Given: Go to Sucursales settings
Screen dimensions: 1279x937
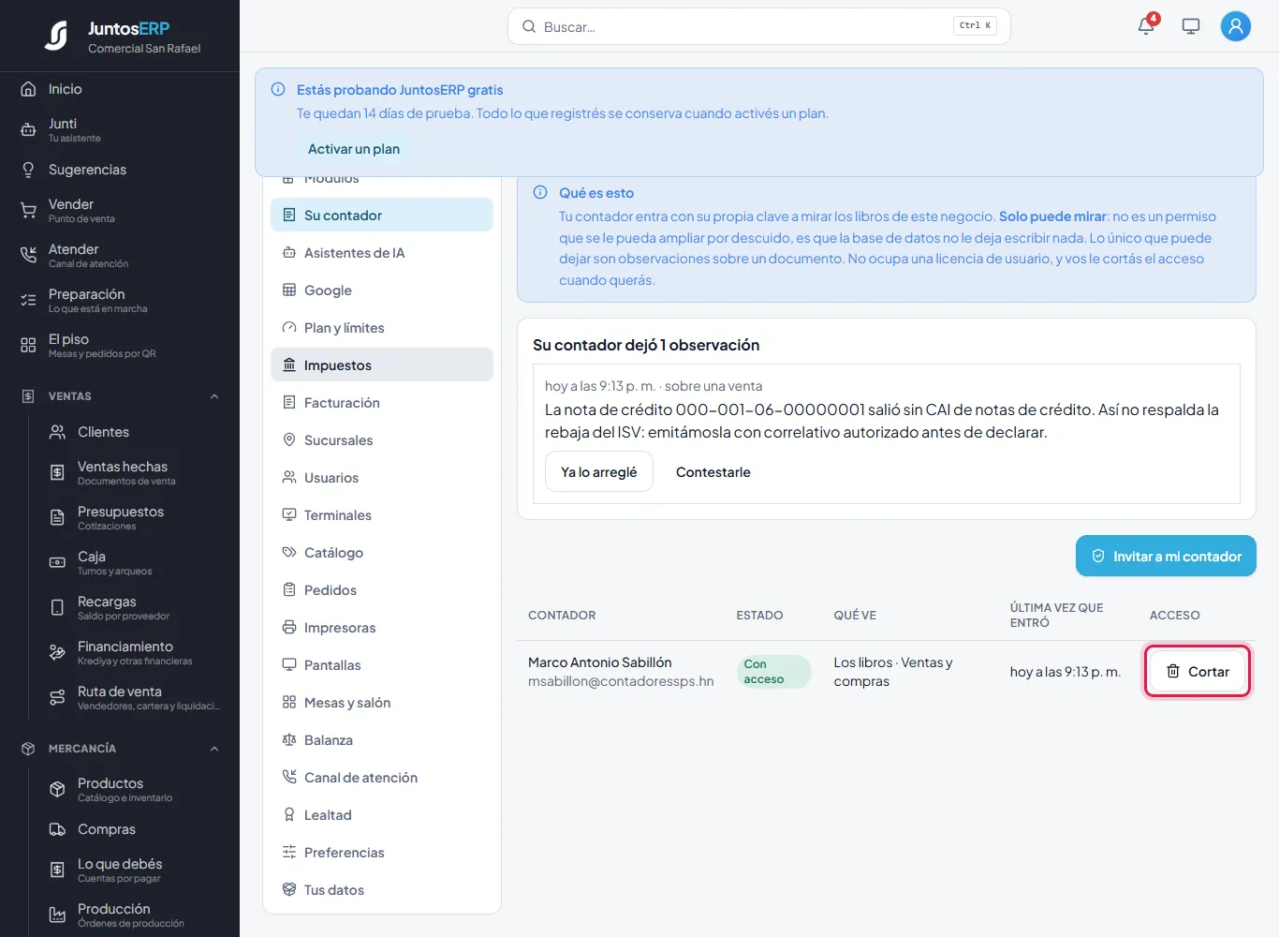Looking at the screenshot, I should click(x=382, y=440).
